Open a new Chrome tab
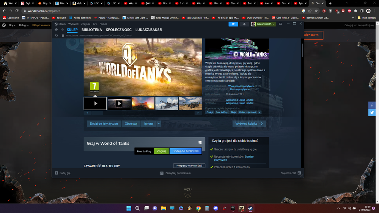 pos(330,3)
